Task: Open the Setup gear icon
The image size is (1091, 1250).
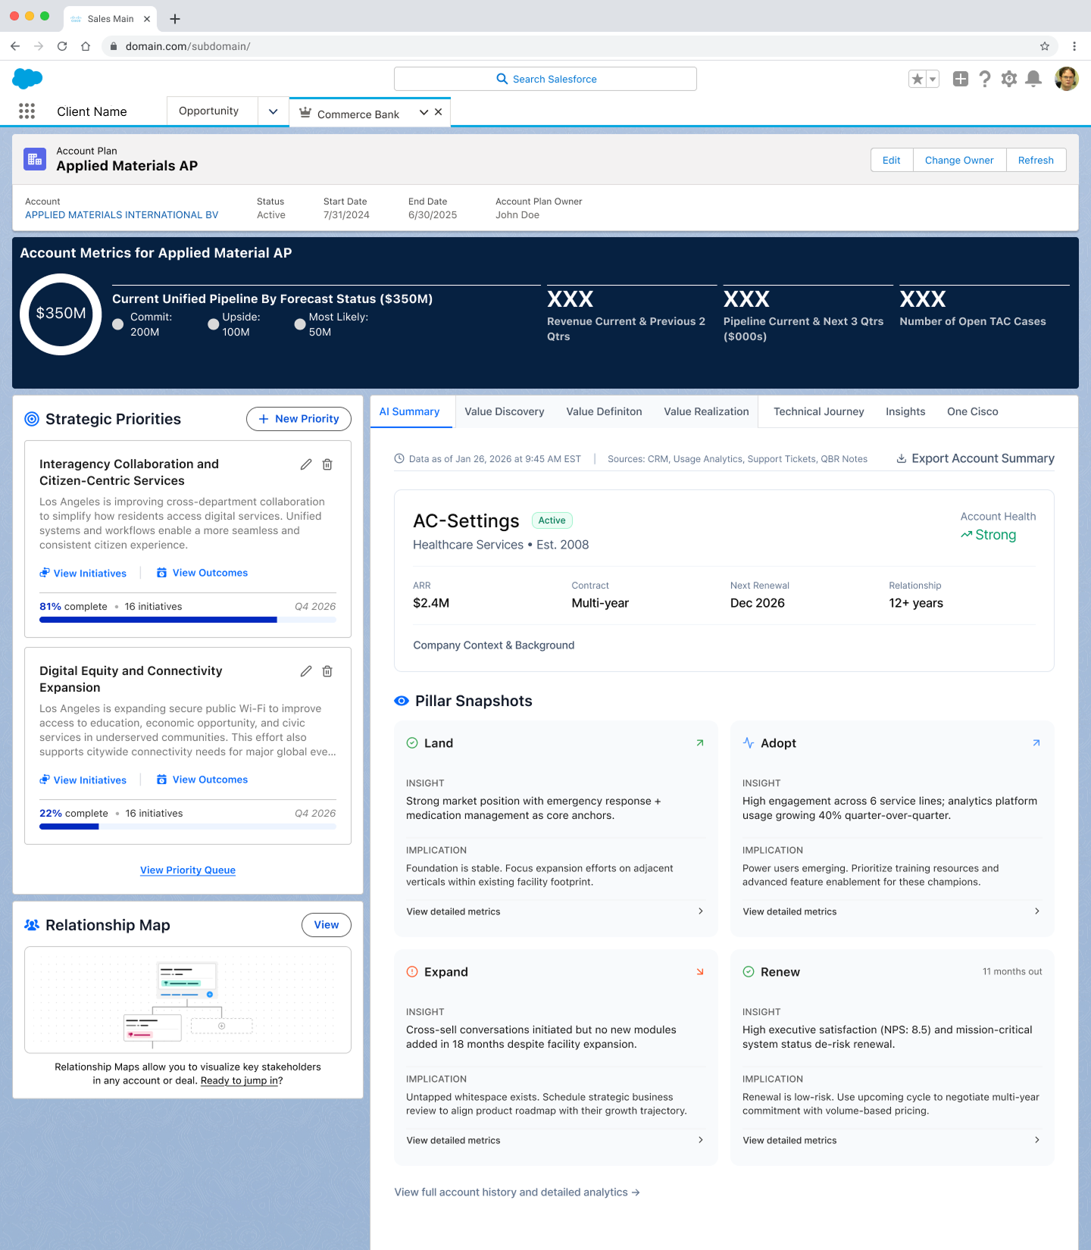Action: (x=1008, y=79)
